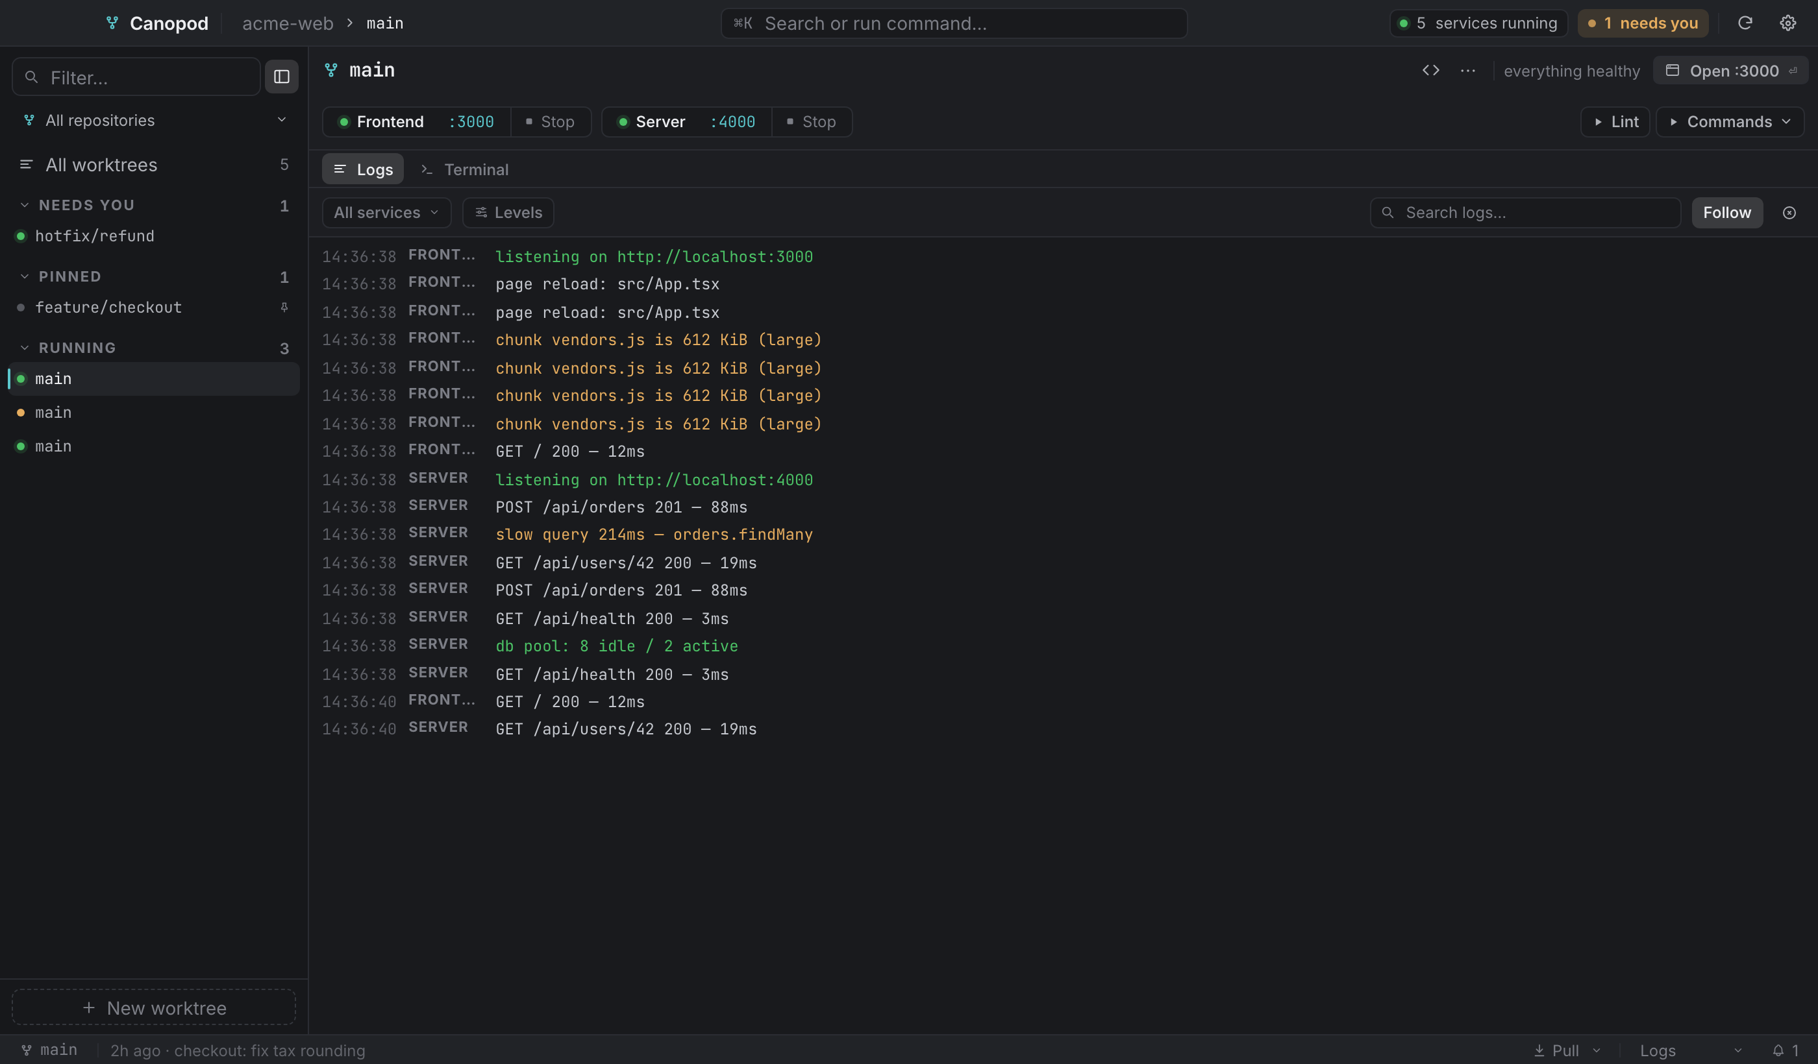Click the Server :4000 service chip
Image resolution: width=1818 pixels, height=1064 pixels.
coord(686,122)
